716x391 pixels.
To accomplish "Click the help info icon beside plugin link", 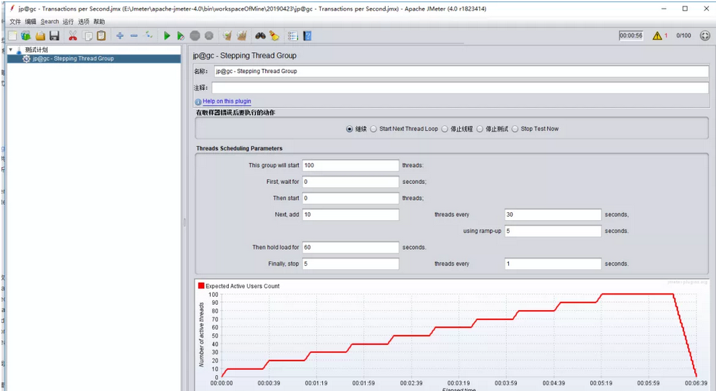I will point(198,102).
